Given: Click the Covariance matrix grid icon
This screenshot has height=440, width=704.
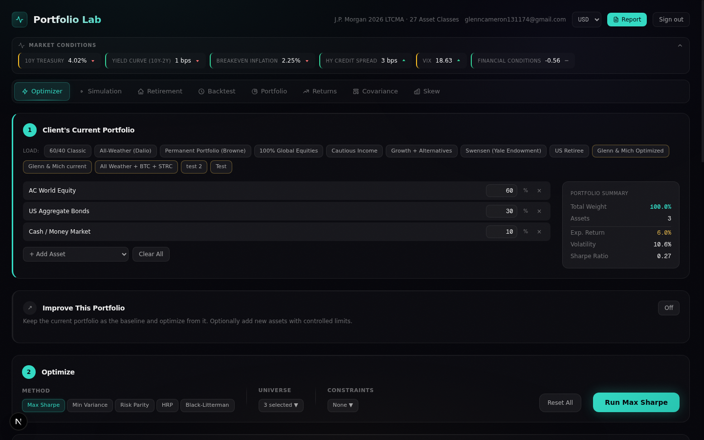Looking at the screenshot, I should coord(356,91).
